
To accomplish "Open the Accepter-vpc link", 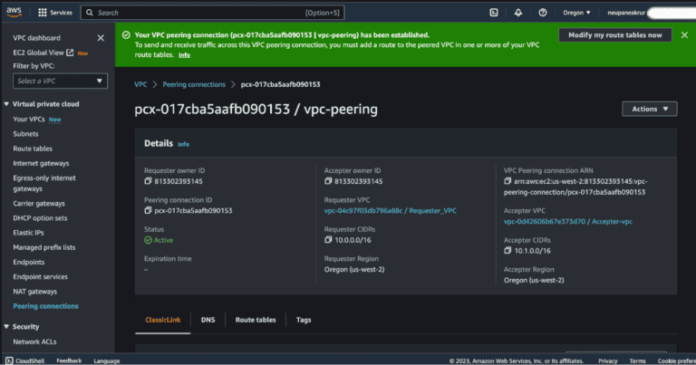I will [x=567, y=221].
